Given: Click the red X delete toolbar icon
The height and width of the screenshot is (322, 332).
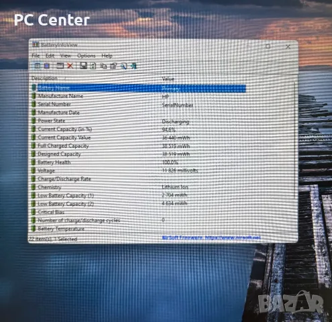Looking at the screenshot, I should [70, 66].
